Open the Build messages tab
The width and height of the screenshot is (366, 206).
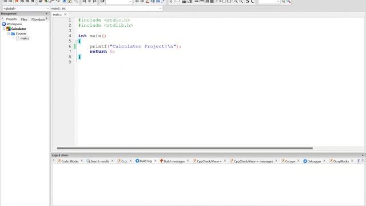pyautogui.click(x=174, y=161)
